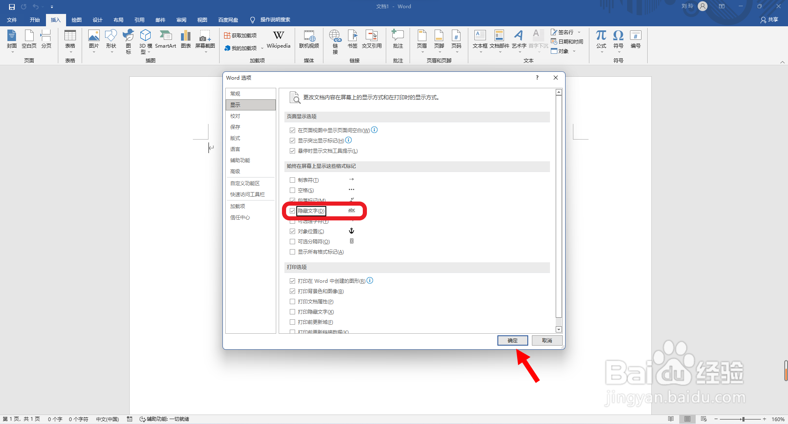Open the Shapes (形状) gallery
The width and height of the screenshot is (788, 424).
tap(111, 41)
